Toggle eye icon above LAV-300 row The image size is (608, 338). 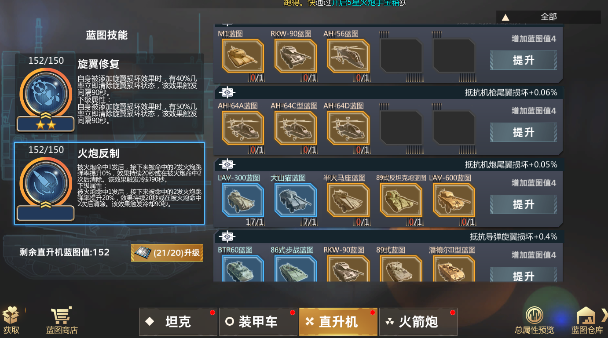click(227, 164)
